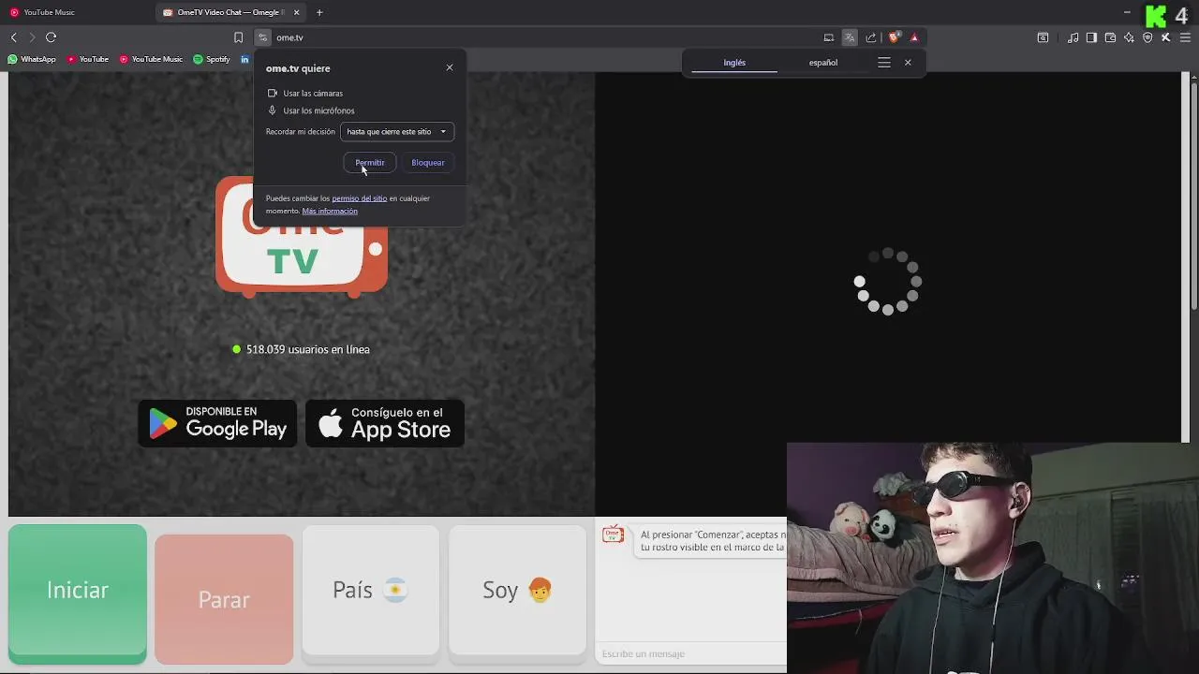1199x674 pixels.
Task: Click the translate page icon
Action: [x=850, y=37]
